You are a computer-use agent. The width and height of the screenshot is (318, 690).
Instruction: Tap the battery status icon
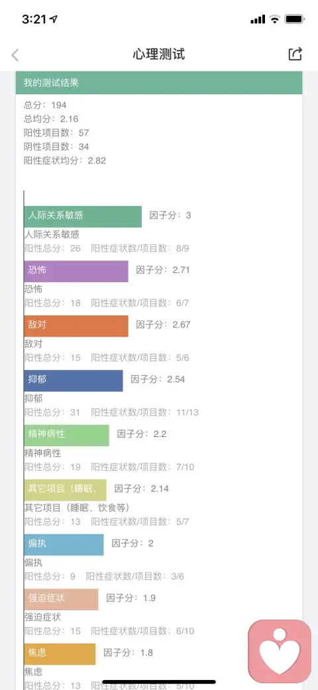[x=295, y=19]
